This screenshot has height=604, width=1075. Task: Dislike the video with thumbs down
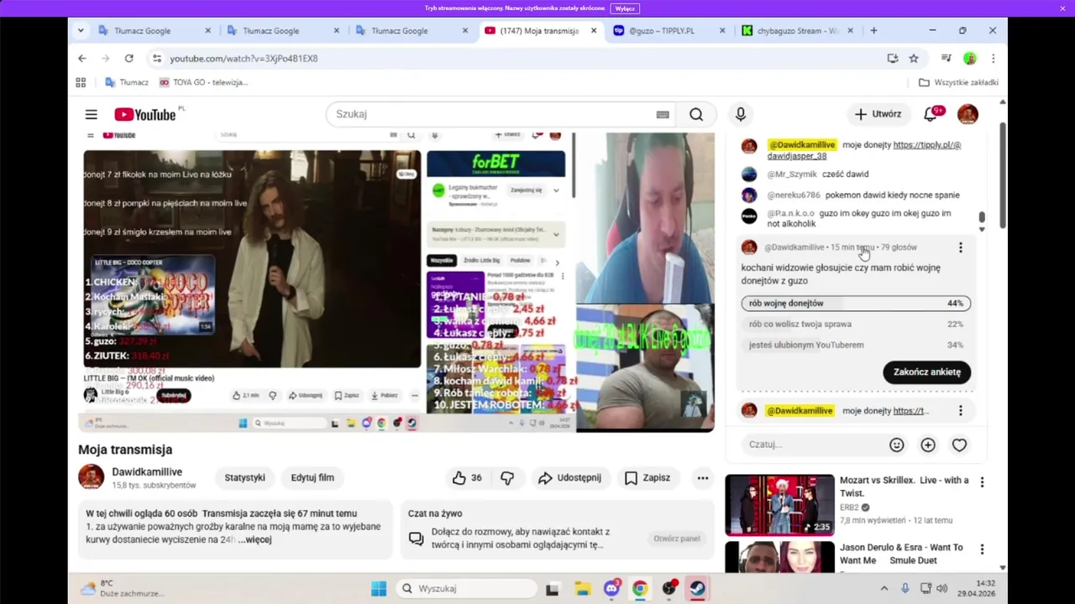[x=507, y=477]
